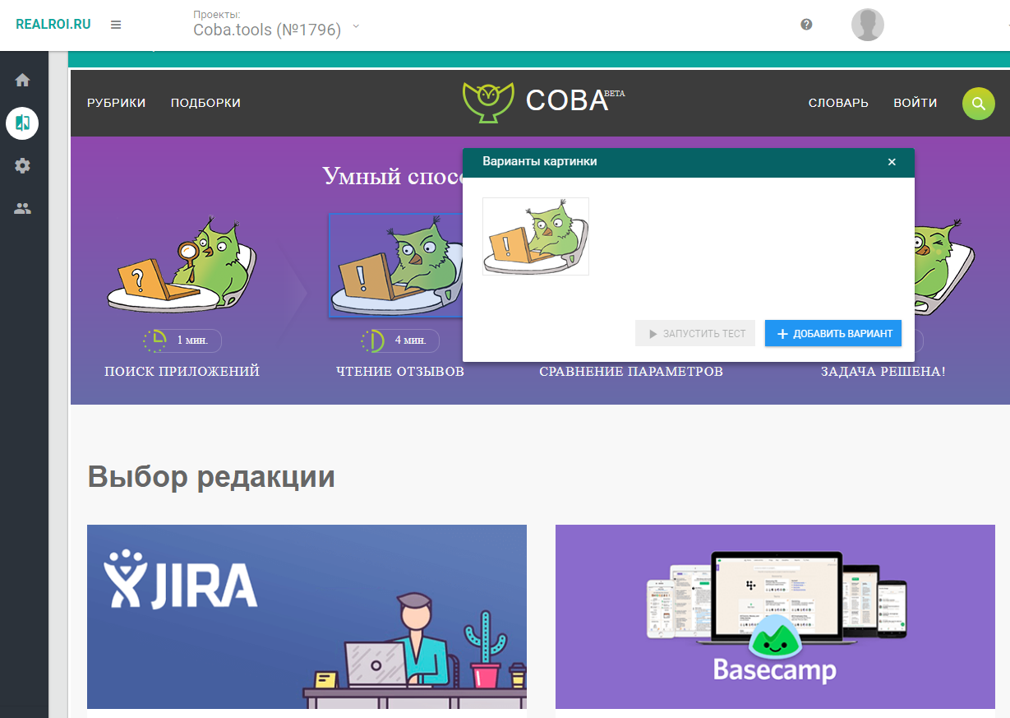
Task: Click the ЗАПУСТИТЬ ТЕСТ button
Action: [x=694, y=333]
